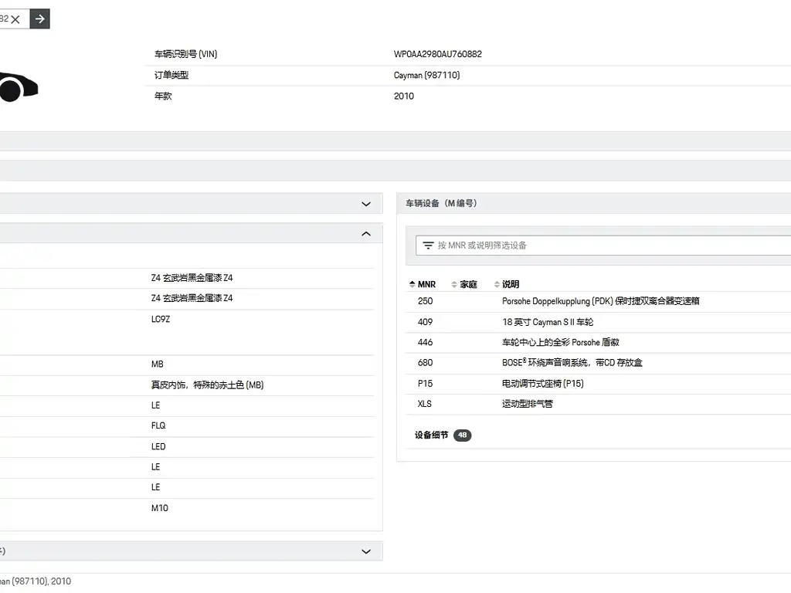
Task: Submit the search with the arrow button
Action: [40, 19]
